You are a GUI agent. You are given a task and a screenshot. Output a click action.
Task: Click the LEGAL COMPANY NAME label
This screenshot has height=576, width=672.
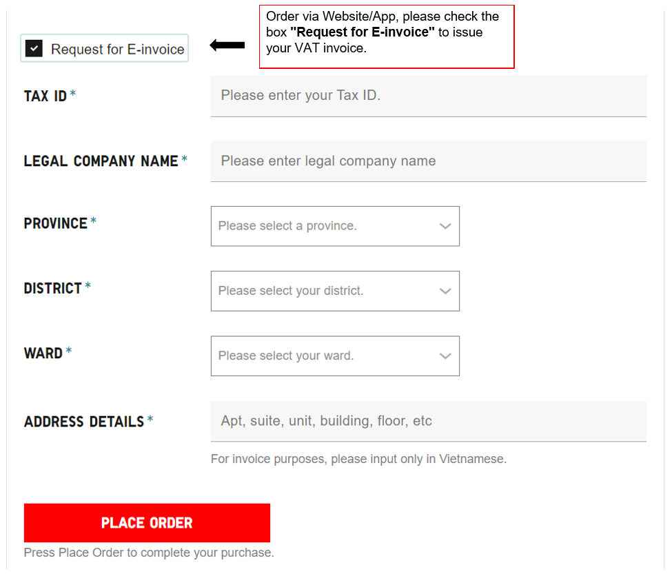[x=101, y=161]
